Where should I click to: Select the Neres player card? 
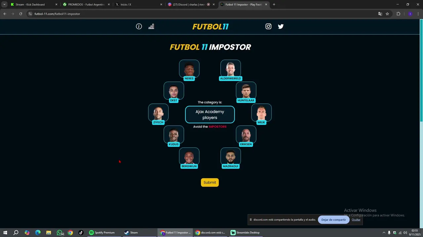pyautogui.click(x=189, y=70)
